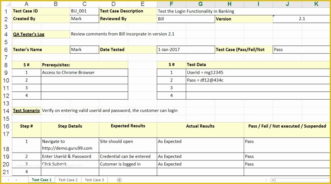The width and height of the screenshot is (331, 184).
Task: Click the 'Step #' column header
Action: pos(26,130)
